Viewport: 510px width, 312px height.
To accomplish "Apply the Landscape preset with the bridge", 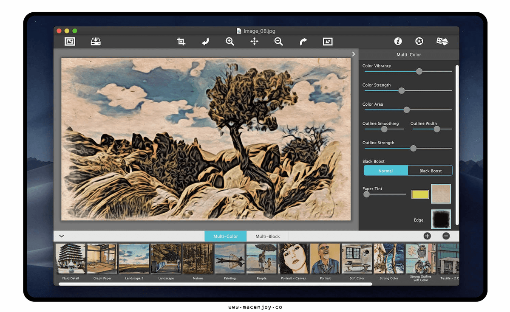I will click(x=166, y=259).
